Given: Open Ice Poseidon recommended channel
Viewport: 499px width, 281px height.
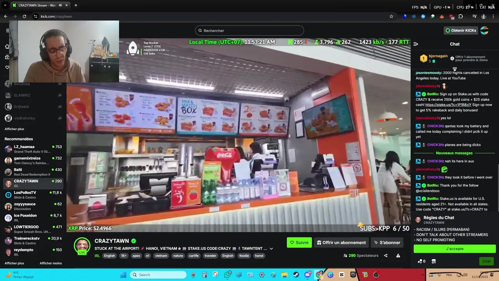Looking at the screenshot, I should [33, 218].
